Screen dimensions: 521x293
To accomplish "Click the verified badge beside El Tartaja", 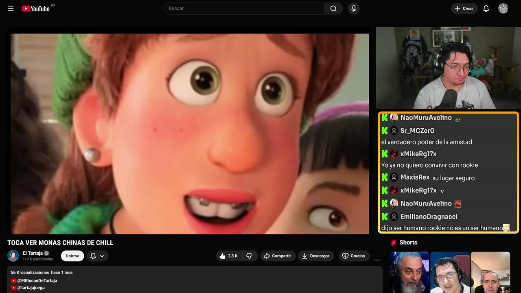I will click(46, 253).
